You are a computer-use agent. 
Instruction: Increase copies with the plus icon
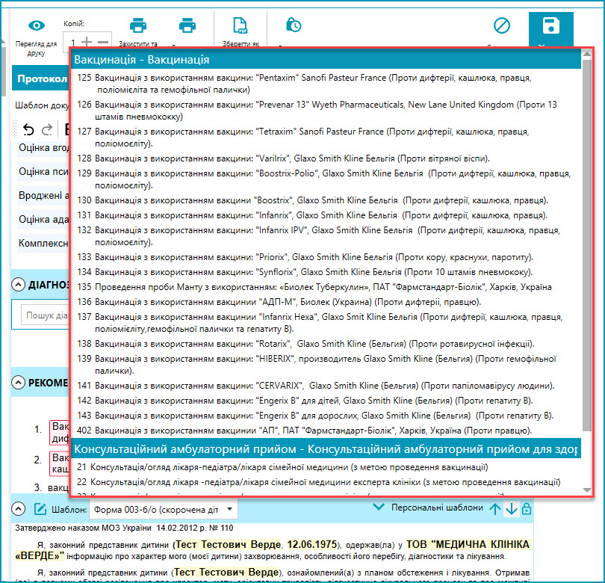click(x=87, y=42)
